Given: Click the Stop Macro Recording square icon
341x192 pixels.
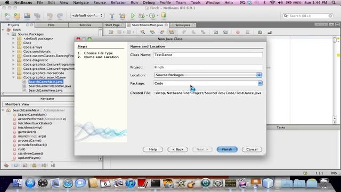Looking at the screenshot, I should [x=247, y=32].
